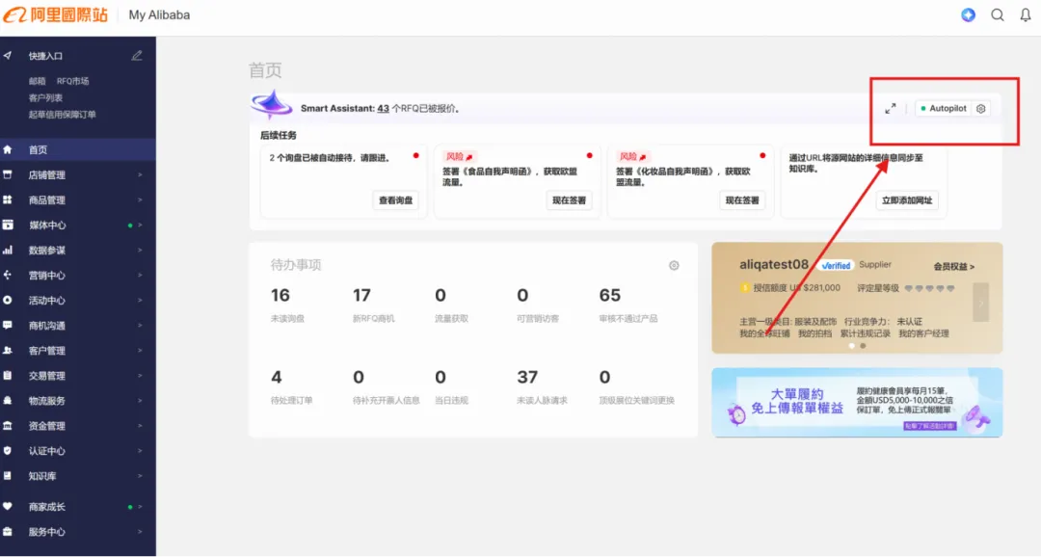Expand 交易管理 submenu chevron
The height and width of the screenshot is (557, 1041).
(x=140, y=375)
